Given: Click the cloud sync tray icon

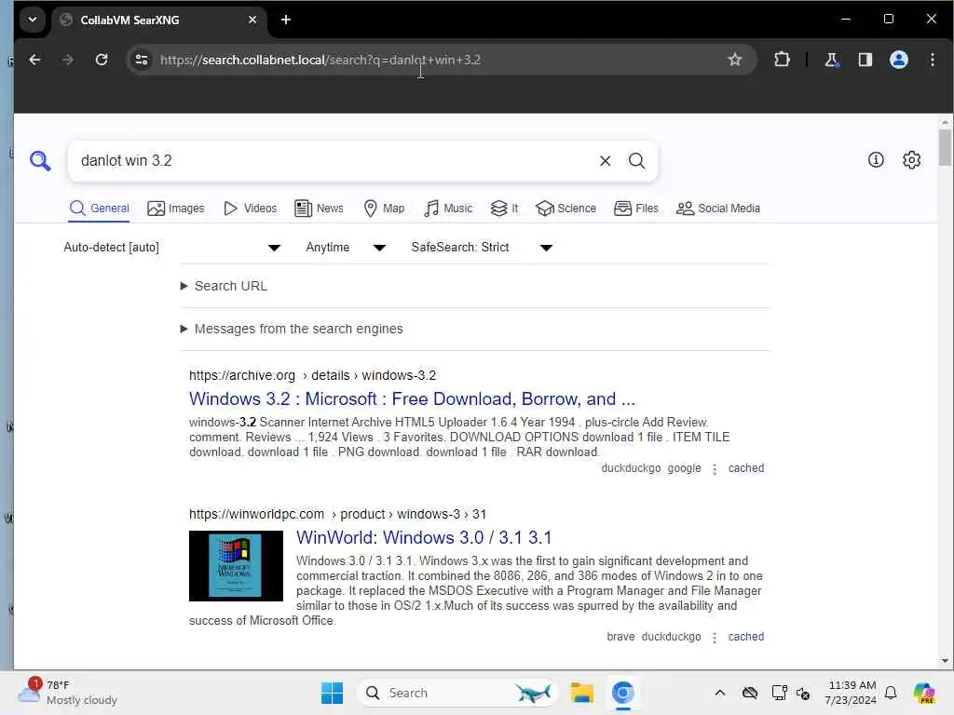Looking at the screenshot, I should coord(750,693).
